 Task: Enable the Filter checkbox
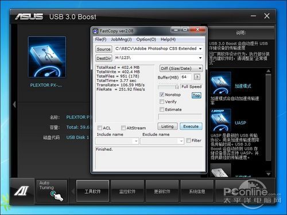coord(188,140)
